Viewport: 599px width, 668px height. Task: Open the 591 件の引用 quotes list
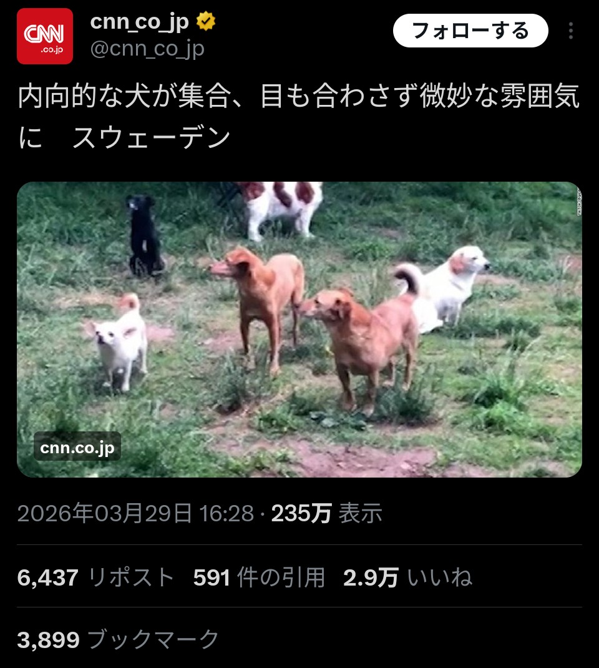point(260,577)
